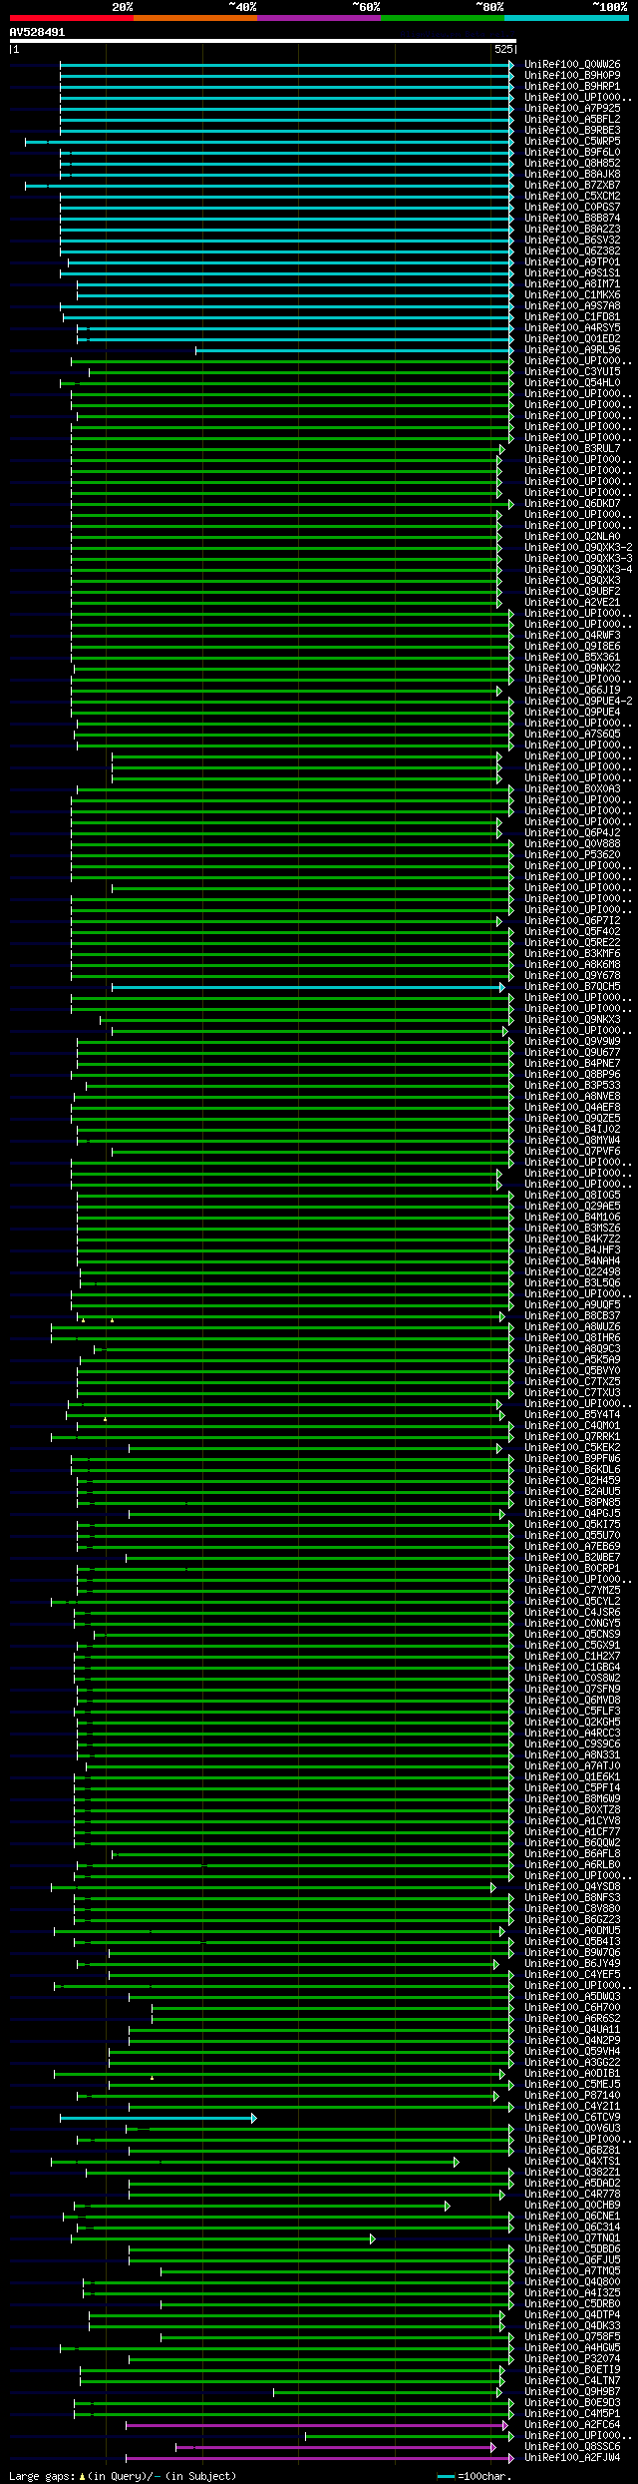Select hit label UniRef100_A8WUZ6
This screenshot has width=638, height=2484.
point(572,1327)
